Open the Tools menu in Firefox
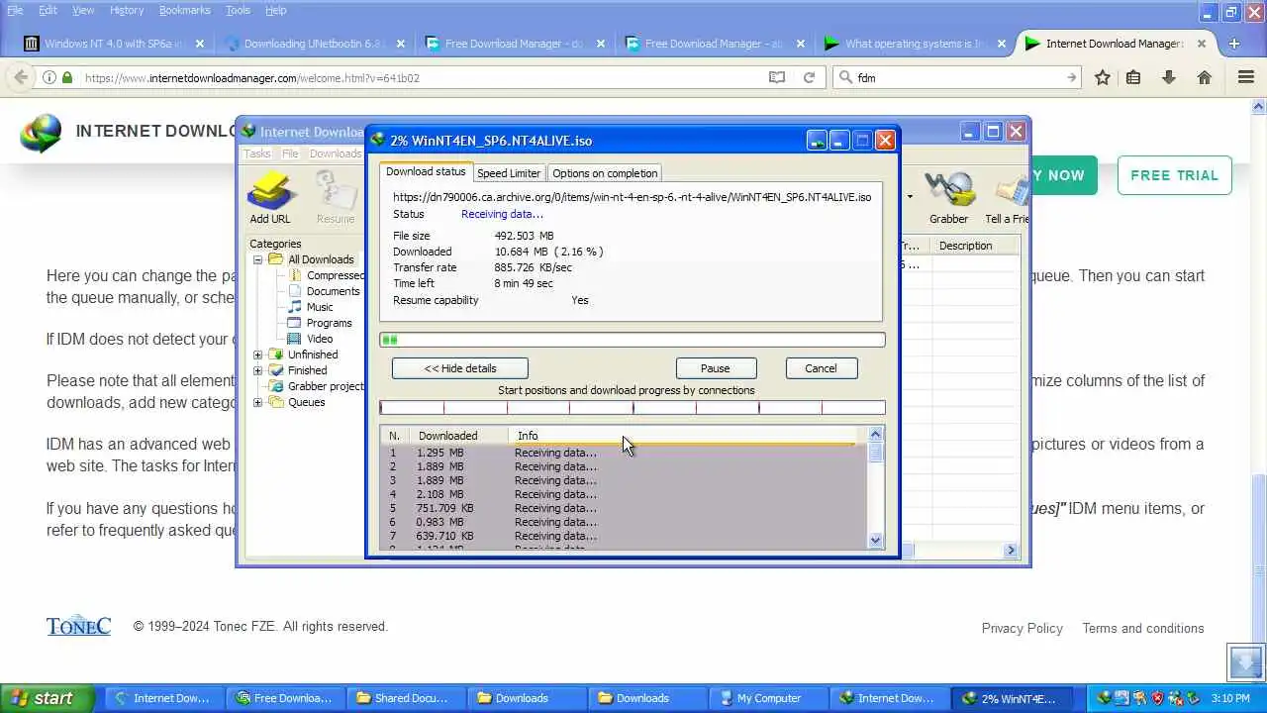The height and width of the screenshot is (713, 1267). pyautogui.click(x=238, y=10)
